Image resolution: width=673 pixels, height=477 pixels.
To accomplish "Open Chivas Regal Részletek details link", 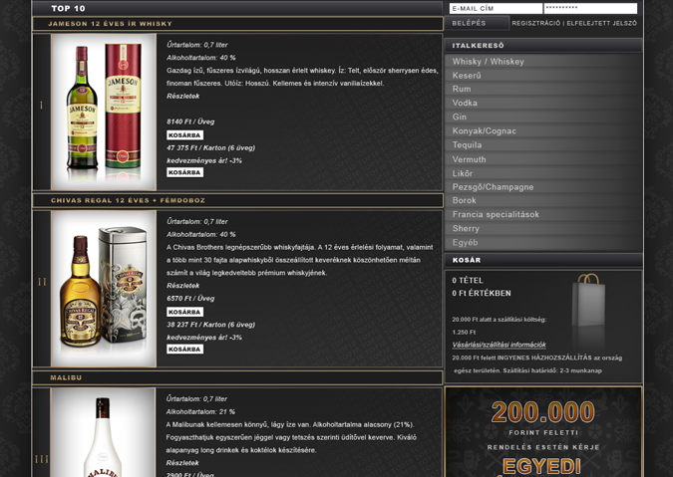I will click(x=183, y=286).
